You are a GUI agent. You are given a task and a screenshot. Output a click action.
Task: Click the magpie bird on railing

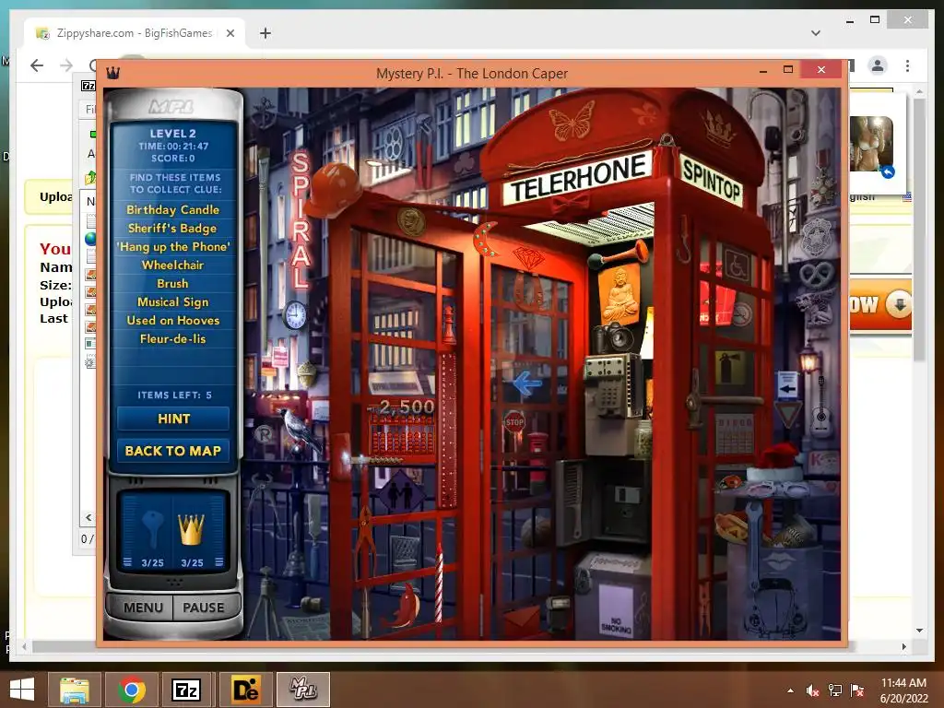coord(300,429)
